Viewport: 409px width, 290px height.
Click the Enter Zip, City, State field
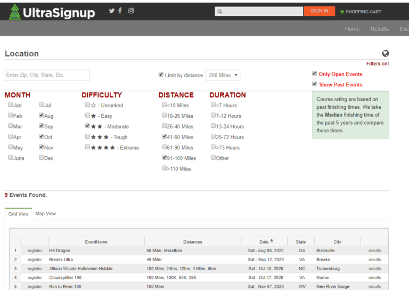(x=47, y=75)
